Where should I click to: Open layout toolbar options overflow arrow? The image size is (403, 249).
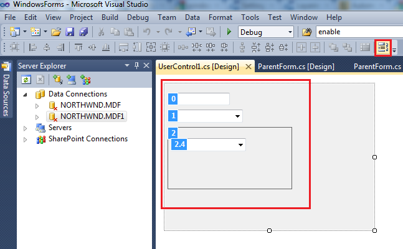point(394,50)
